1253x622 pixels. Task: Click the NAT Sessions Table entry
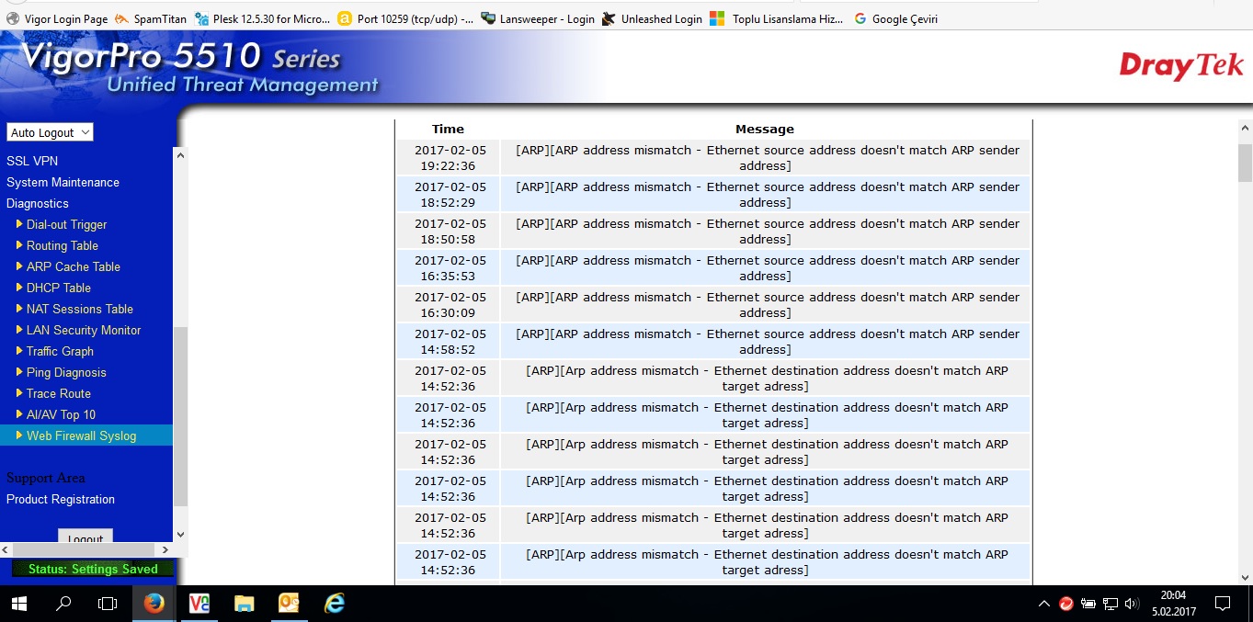click(79, 309)
